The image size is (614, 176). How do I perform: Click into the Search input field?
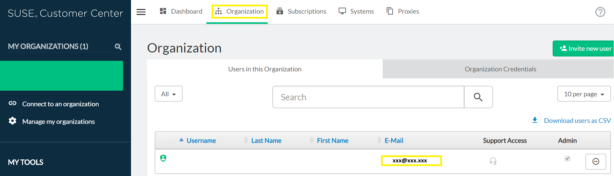tap(368, 97)
